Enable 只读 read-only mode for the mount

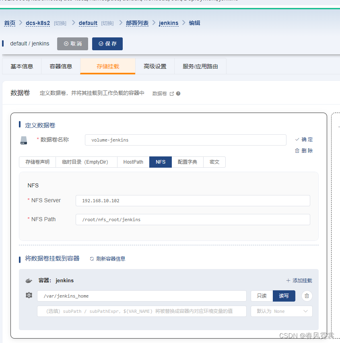262,295
